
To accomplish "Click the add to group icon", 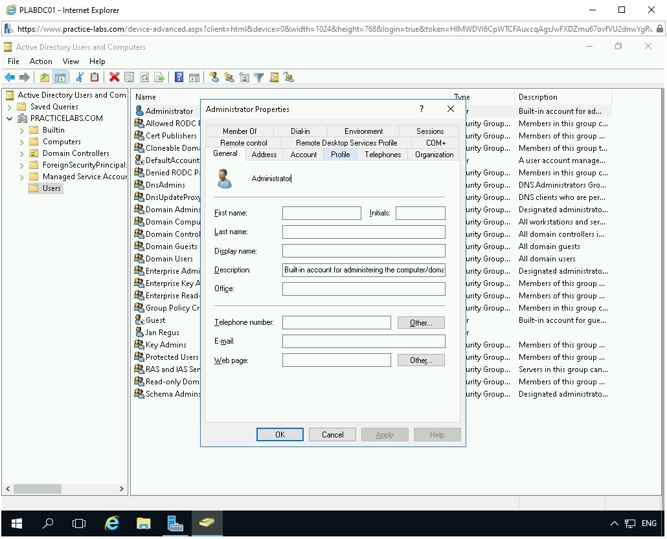I will (x=289, y=78).
